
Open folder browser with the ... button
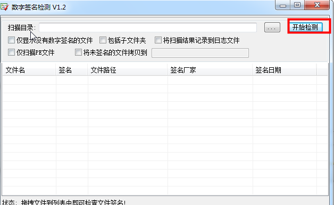[x=272, y=28]
